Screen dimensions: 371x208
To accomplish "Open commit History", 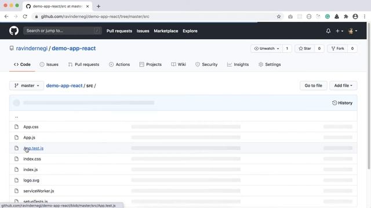I will coord(342,103).
